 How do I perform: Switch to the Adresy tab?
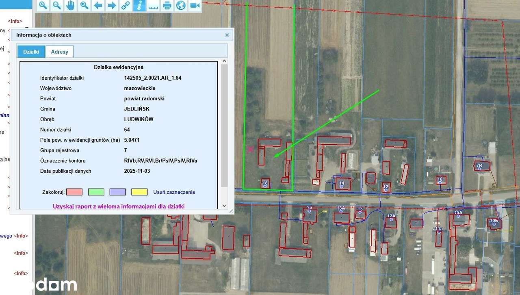click(59, 52)
